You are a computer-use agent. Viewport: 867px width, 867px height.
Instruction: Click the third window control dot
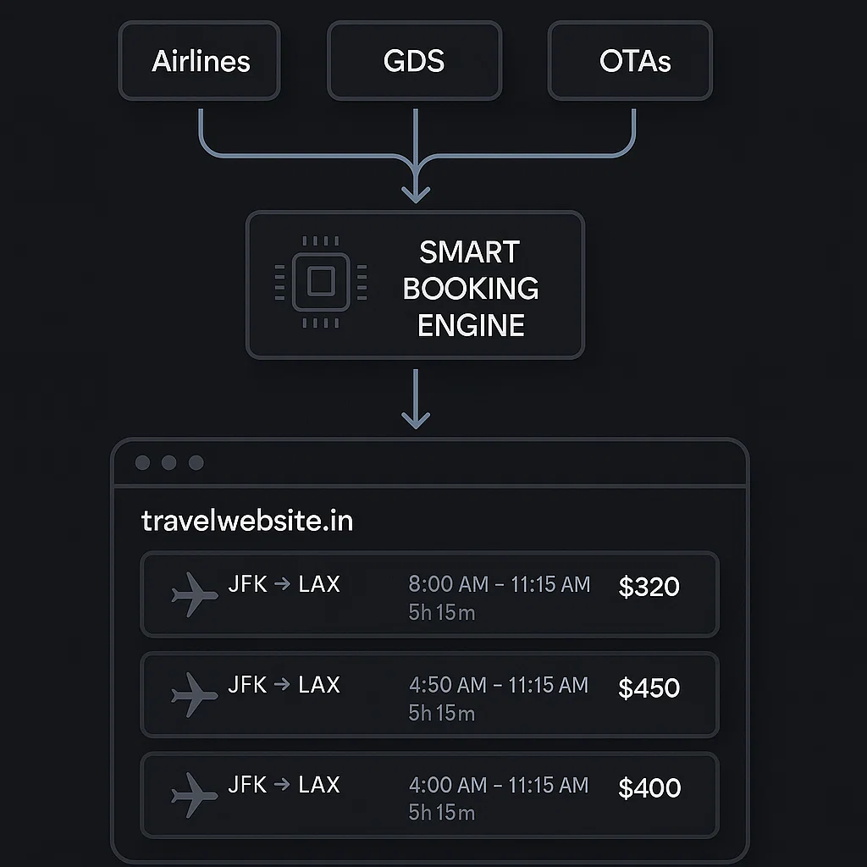click(x=196, y=462)
